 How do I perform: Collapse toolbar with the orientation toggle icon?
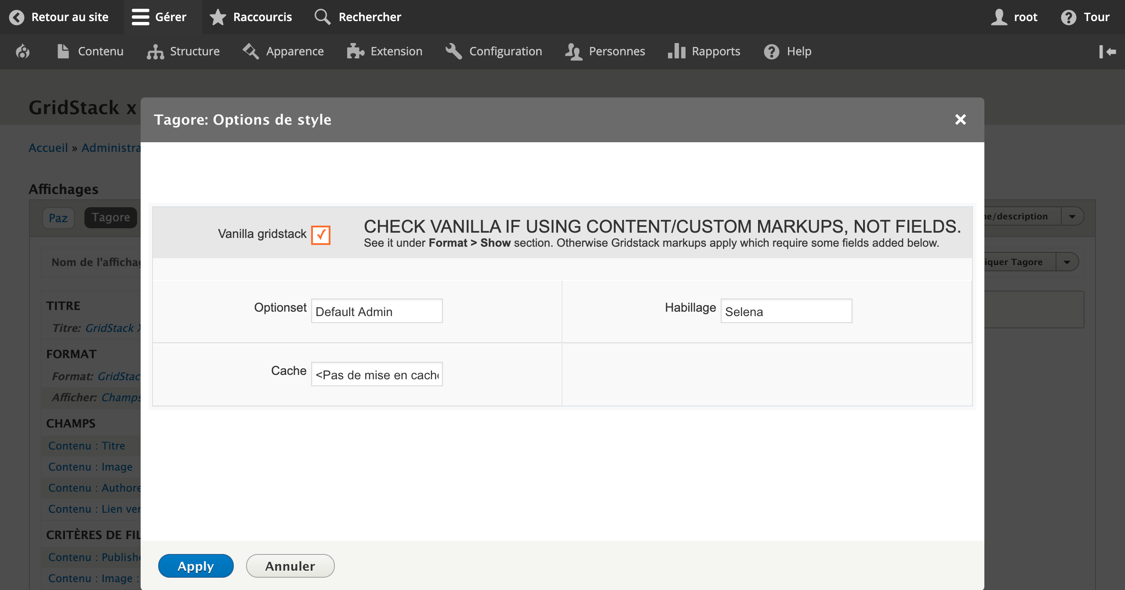point(1107,51)
